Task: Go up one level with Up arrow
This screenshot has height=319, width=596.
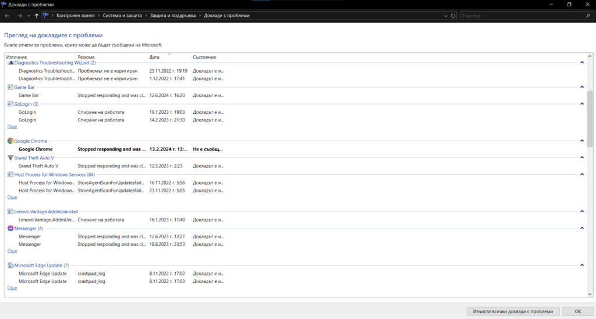Action: (x=37, y=16)
